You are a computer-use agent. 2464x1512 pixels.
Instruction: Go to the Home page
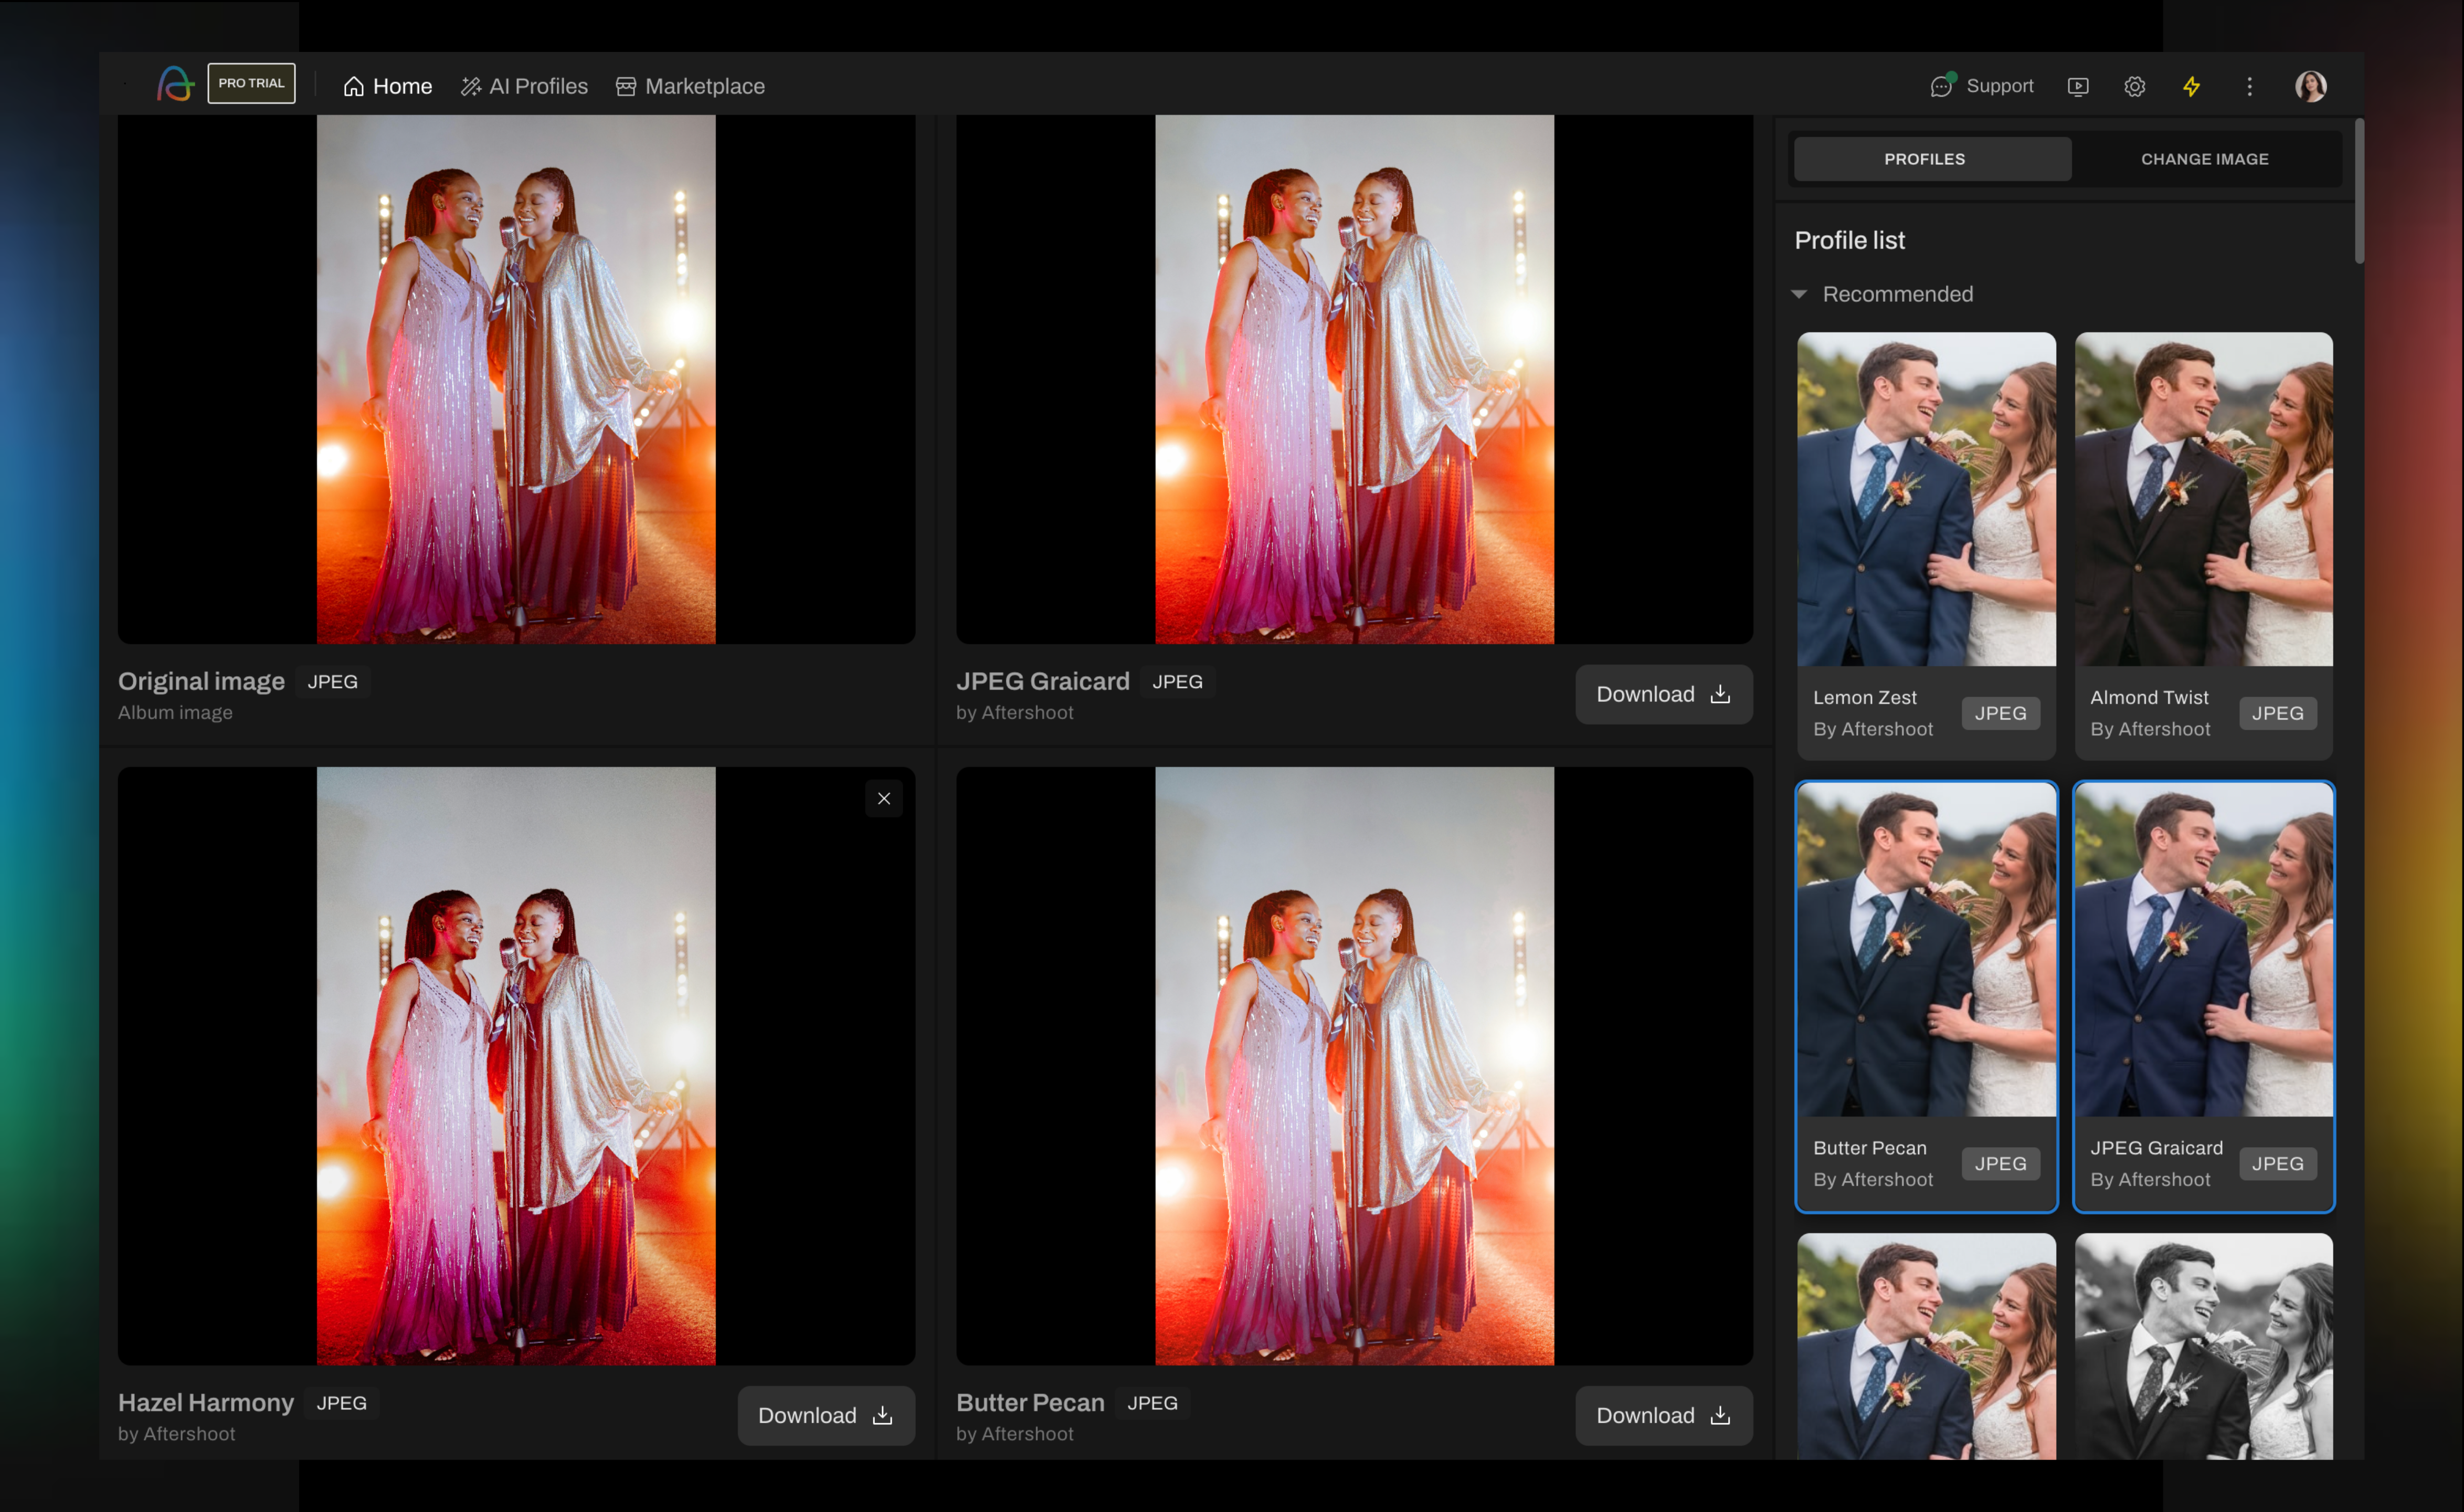387,86
